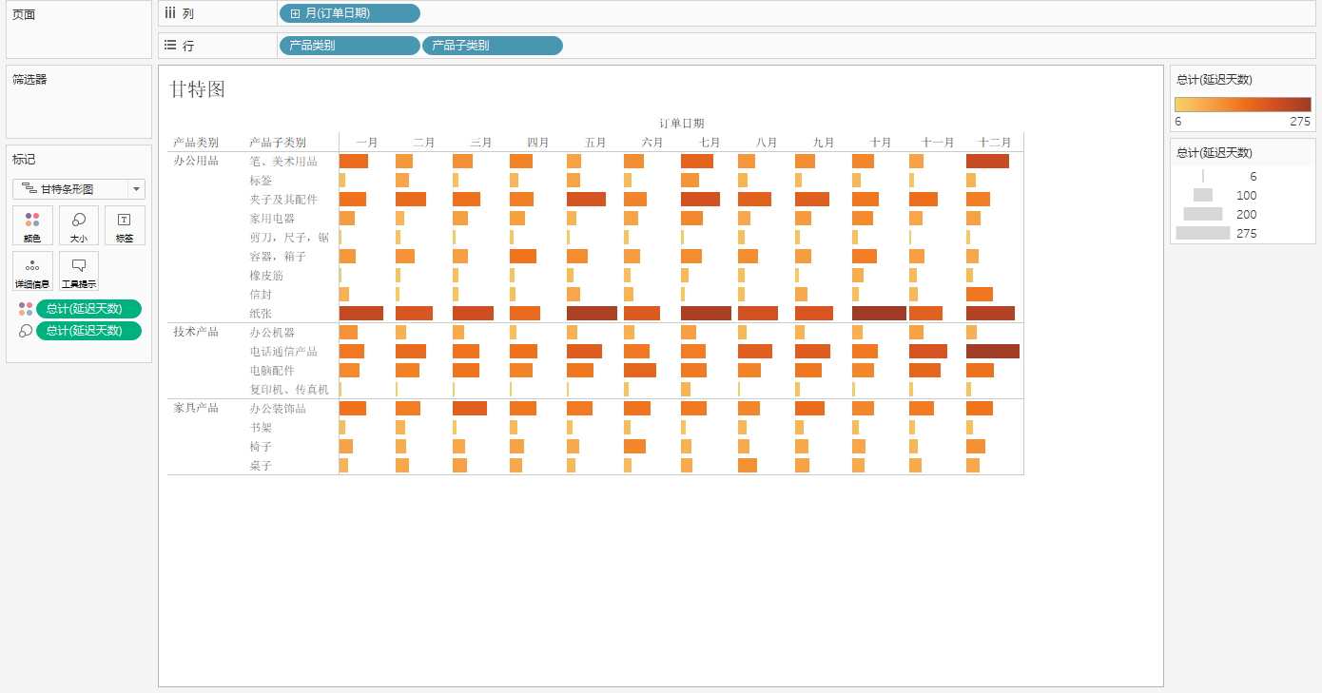Image resolution: width=1322 pixels, height=693 pixels.
Task: Click the 筛选器 filters shelf
Action: click(x=79, y=102)
